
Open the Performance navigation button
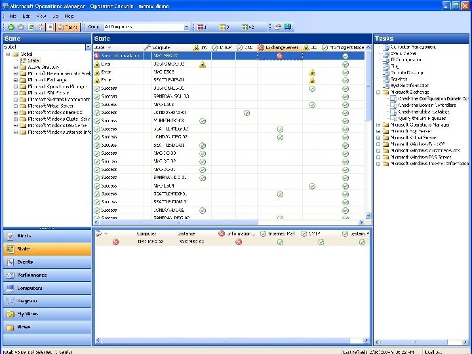click(47, 275)
